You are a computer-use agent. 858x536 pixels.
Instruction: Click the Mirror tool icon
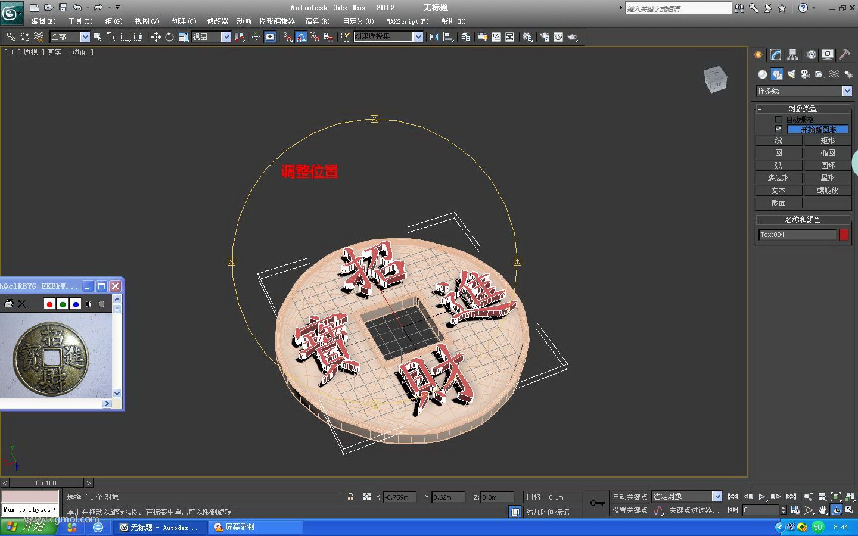click(x=434, y=37)
